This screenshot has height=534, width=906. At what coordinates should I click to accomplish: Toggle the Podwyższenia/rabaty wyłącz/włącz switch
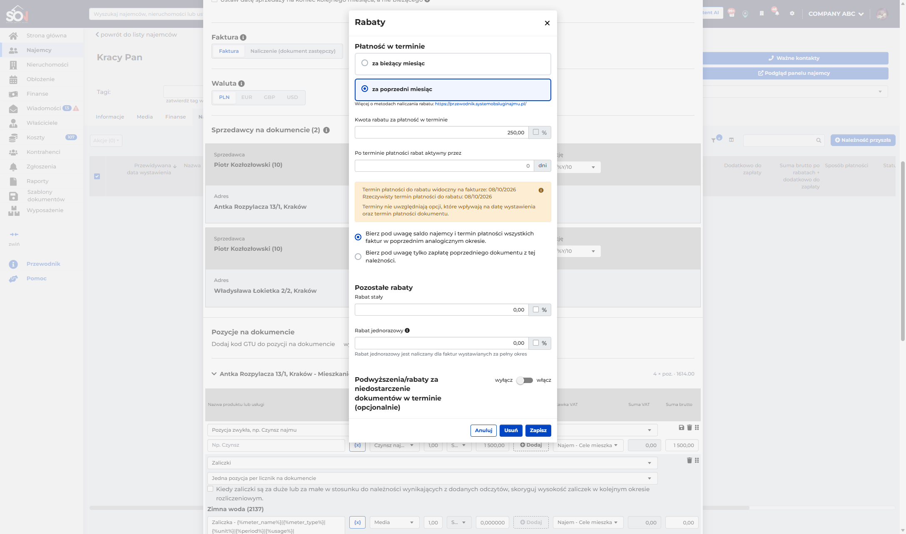click(x=525, y=380)
